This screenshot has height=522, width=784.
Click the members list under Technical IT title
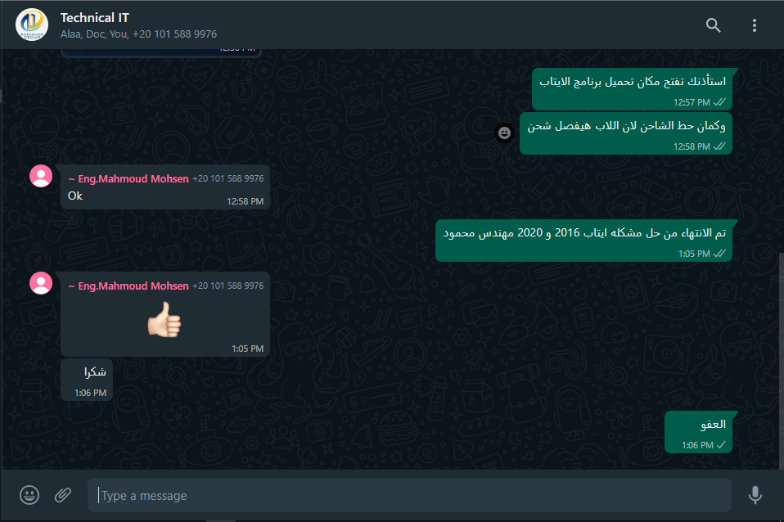click(x=139, y=34)
